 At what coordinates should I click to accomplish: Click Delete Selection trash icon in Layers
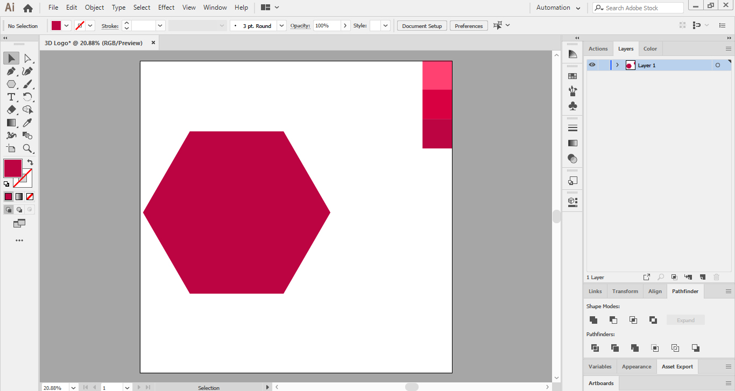click(x=717, y=277)
